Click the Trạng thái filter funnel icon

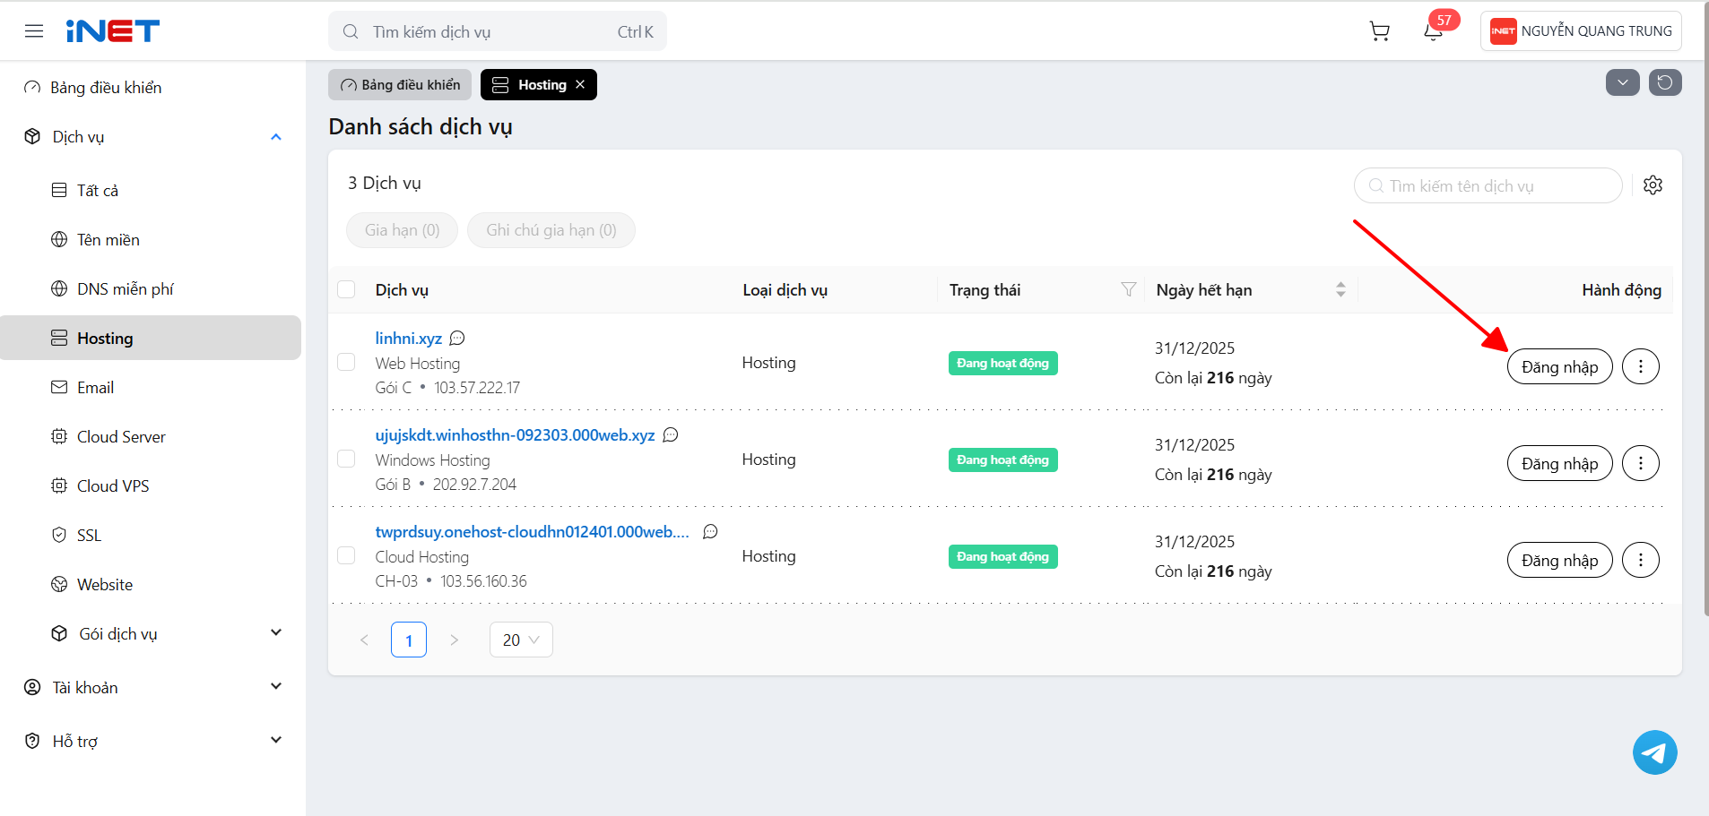tap(1129, 289)
